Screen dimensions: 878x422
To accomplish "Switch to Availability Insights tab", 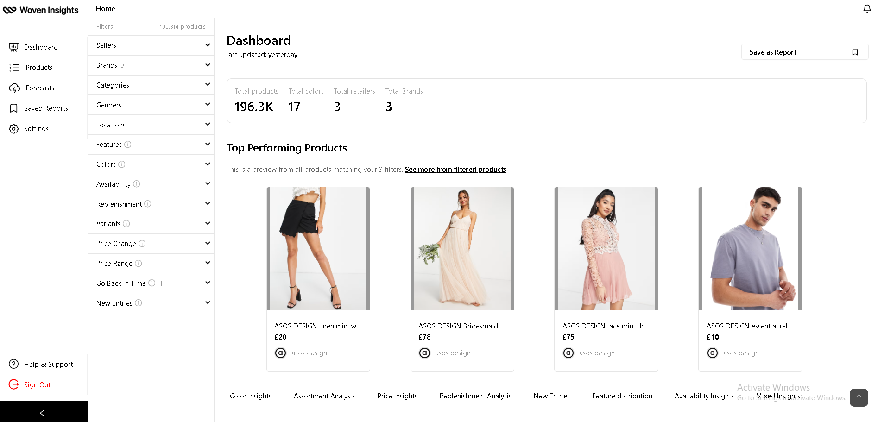I will coord(704,396).
